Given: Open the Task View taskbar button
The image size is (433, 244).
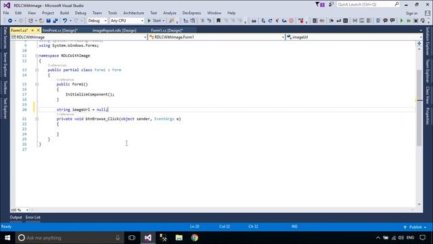Looking at the screenshot, I should [x=132, y=238].
